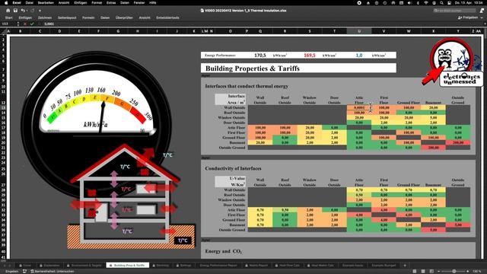The image size is (487, 274).
Task: Open the dropdown arrow beside Freigeben
Action: tap(482, 18)
